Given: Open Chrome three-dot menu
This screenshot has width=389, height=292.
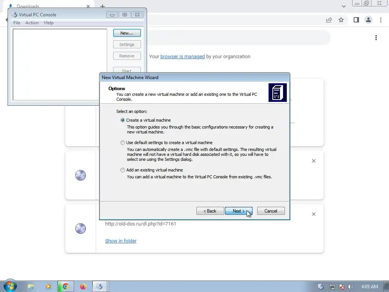Looking at the screenshot, I should coord(381,20).
